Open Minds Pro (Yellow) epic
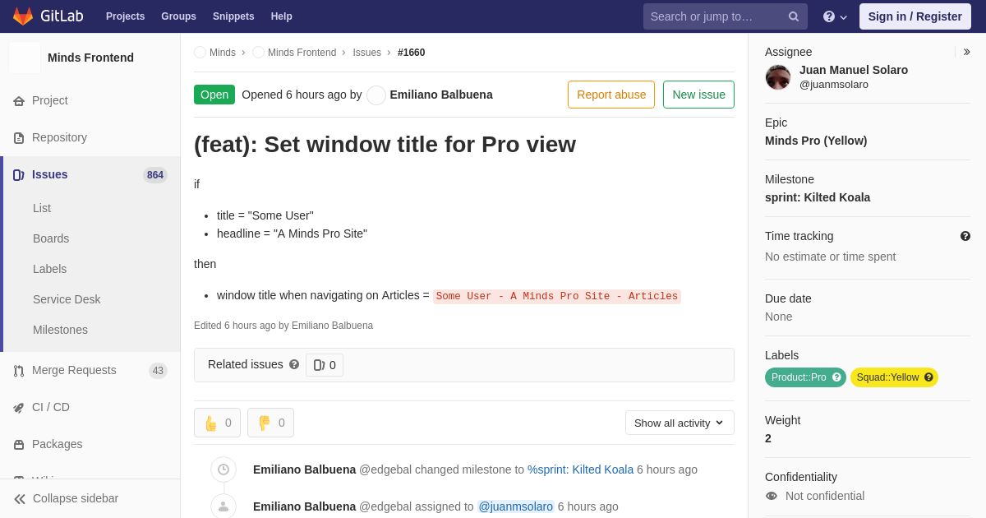Viewport: 986px width, 518px height. tap(816, 141)
